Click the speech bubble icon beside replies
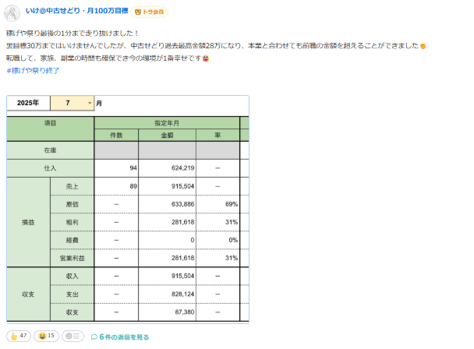 [x=94, y=337]
